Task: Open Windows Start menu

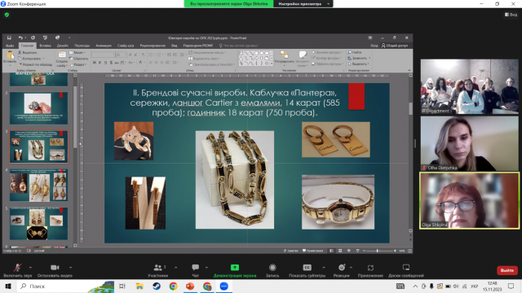Action: pos(8,286)
